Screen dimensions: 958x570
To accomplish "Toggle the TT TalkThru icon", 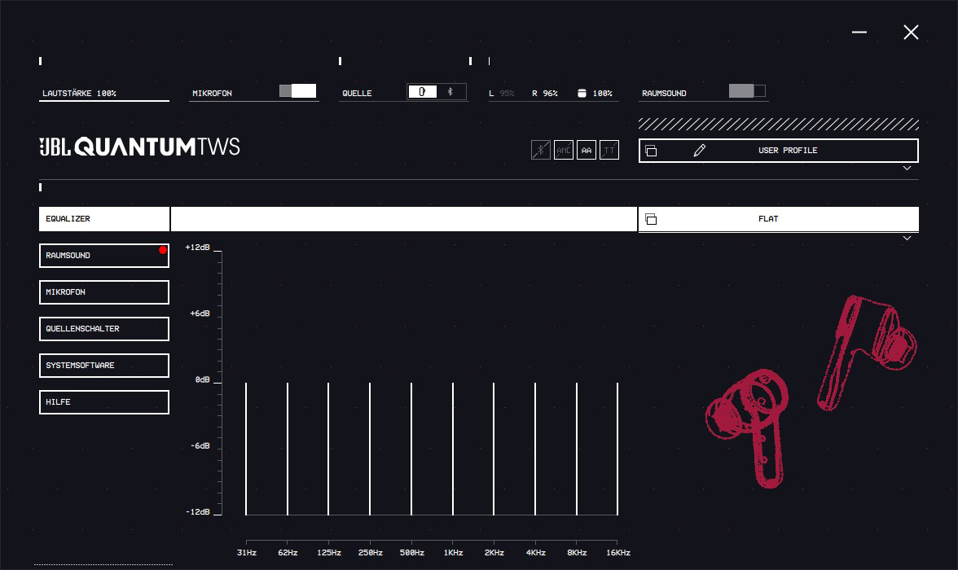I will [609, 151].
